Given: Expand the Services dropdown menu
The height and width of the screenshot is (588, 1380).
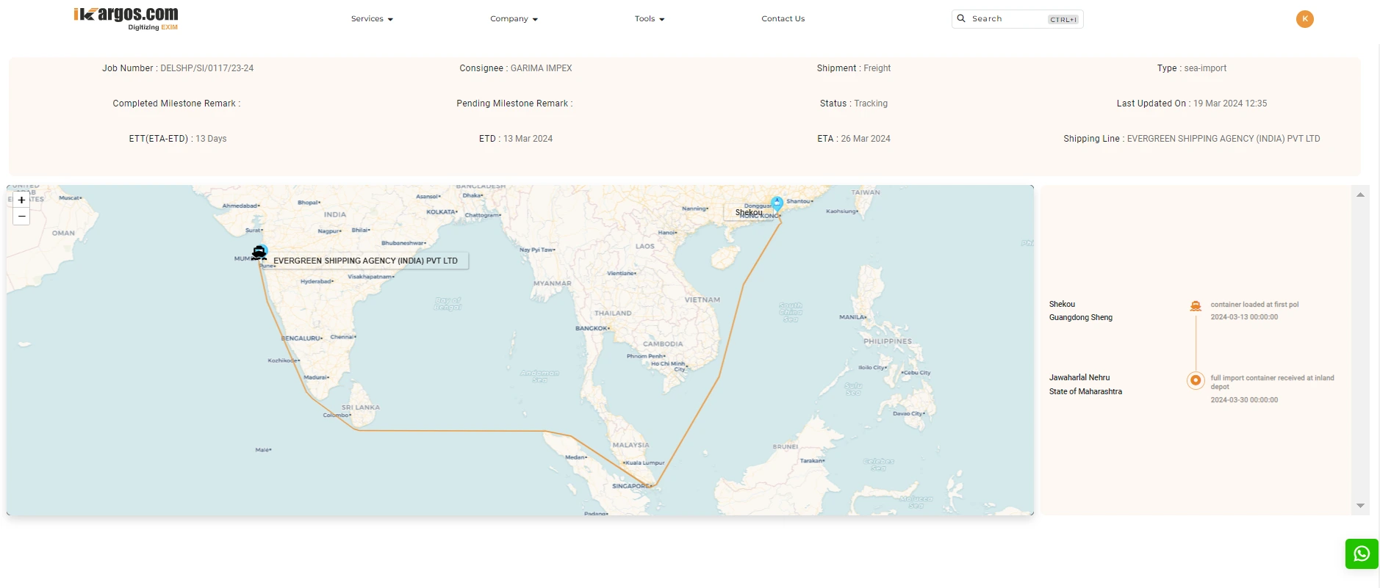Looking at the screenshot, I should pos(372,19).
